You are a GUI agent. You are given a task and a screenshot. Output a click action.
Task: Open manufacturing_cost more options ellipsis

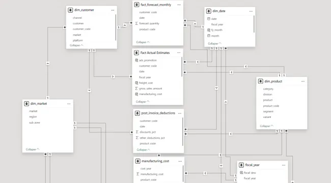click(x=180, y=161)
